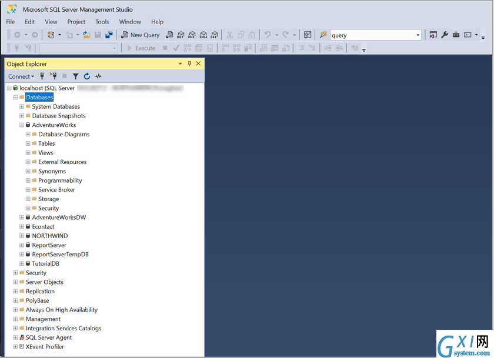Click the Connect Object Explorer plug icon

click(x=42, y=76)
